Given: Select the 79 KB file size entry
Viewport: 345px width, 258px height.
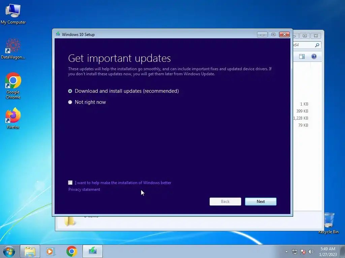Looking at the screenshot, I should click(x=303, y=125).
